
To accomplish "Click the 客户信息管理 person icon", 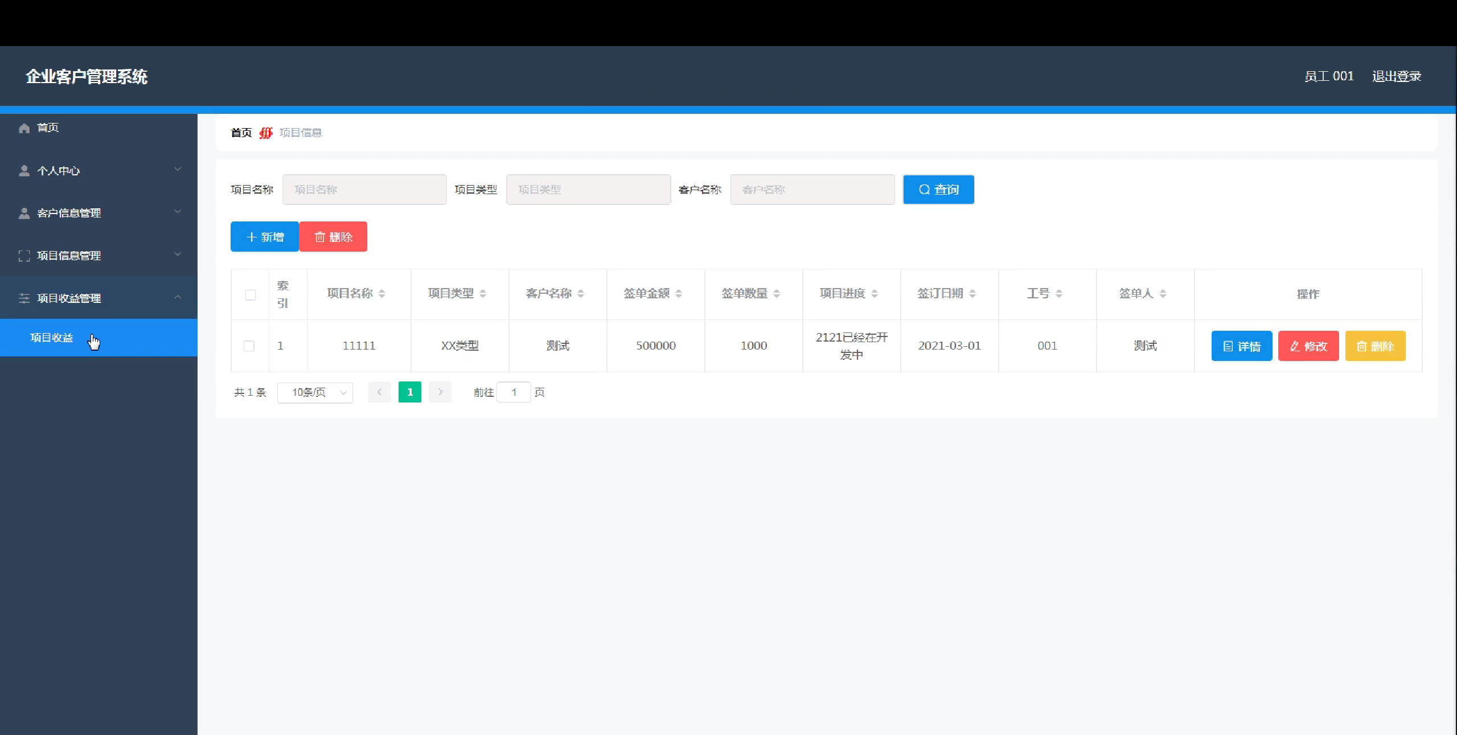I will (x=24, y=213).
